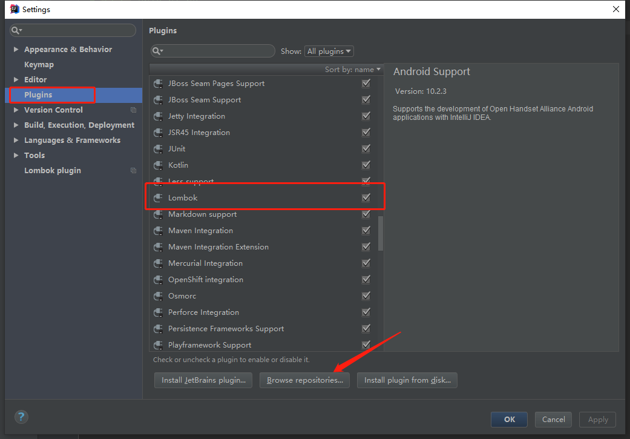Toggle the Perforce Integration checkbox
This screenshot has width=630, height=439.
366,312
